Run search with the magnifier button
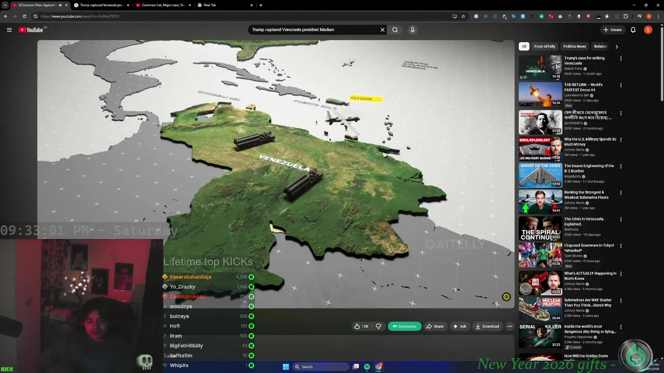The height and width of the screenshot is (373, 664). tap(395, 30)
